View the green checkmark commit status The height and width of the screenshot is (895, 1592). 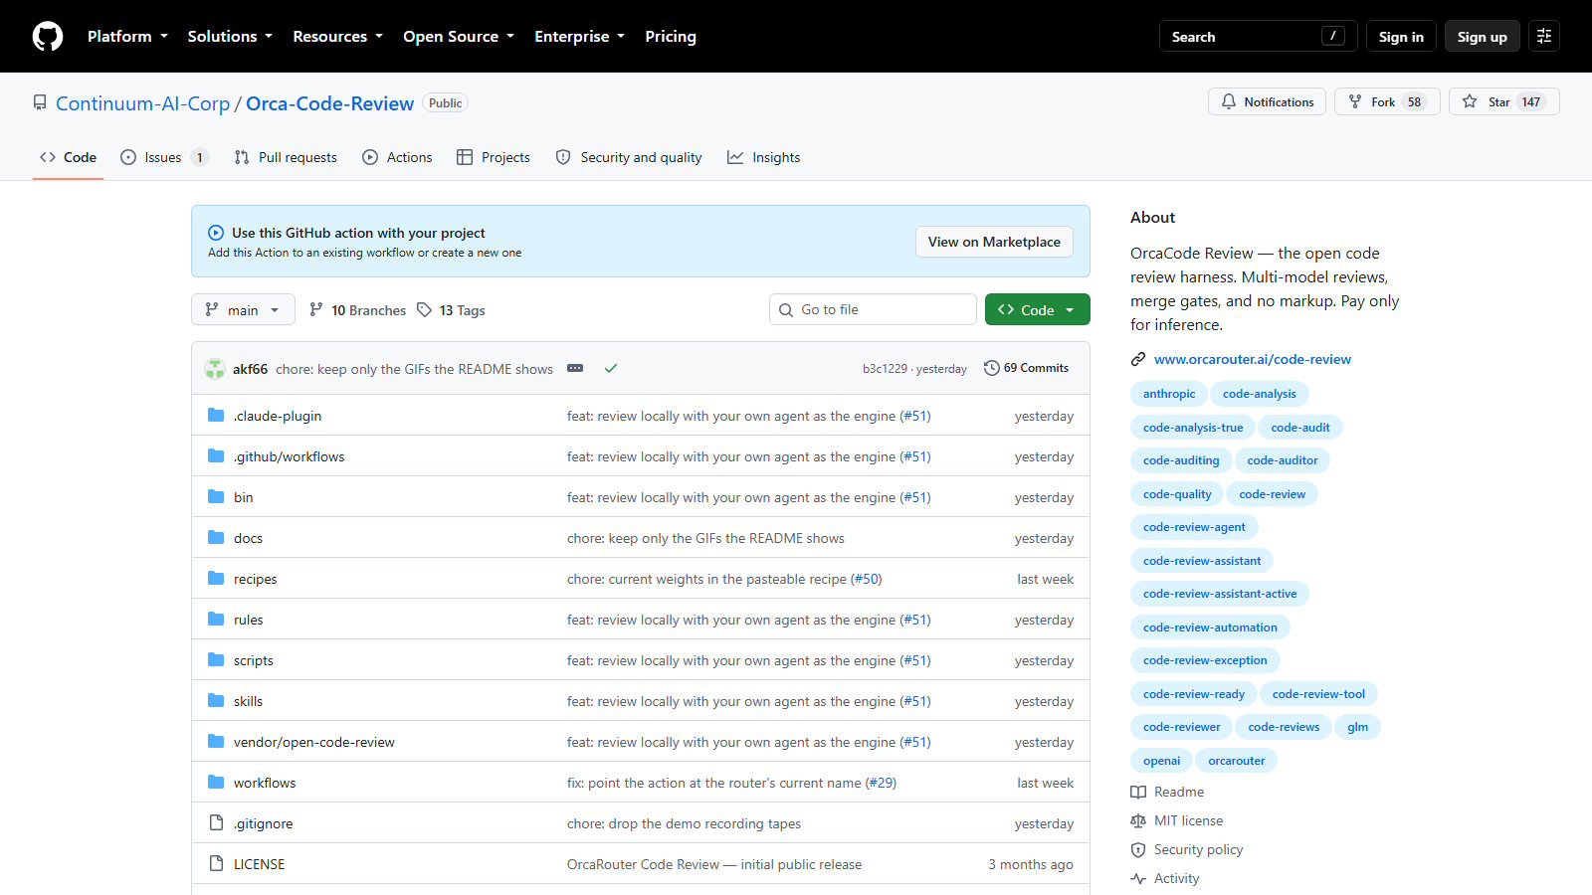coord(611,368)
